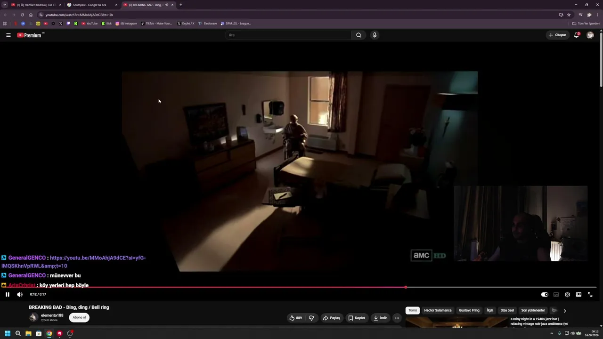Download video with the İndir button
603x339 pixels.
pyautogui.click(x=380, y=318)
